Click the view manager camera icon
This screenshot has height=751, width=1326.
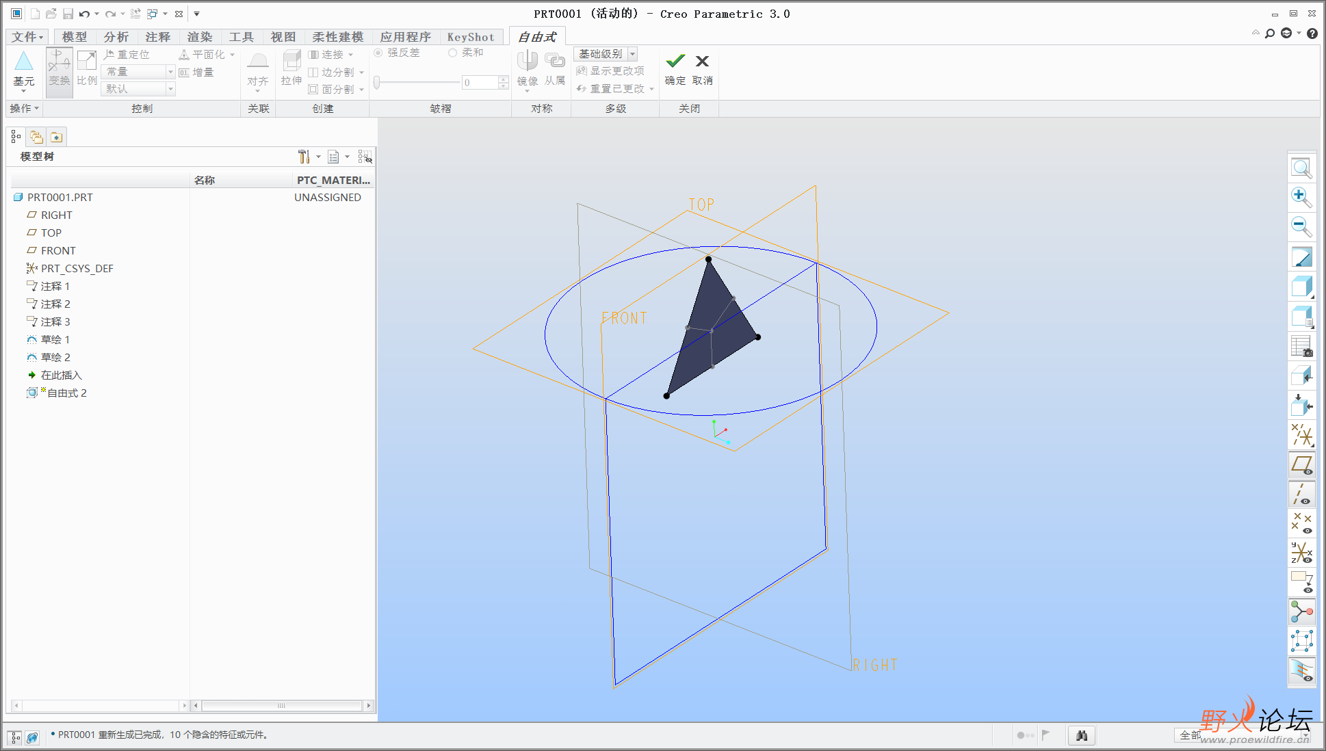(1301, 346)
